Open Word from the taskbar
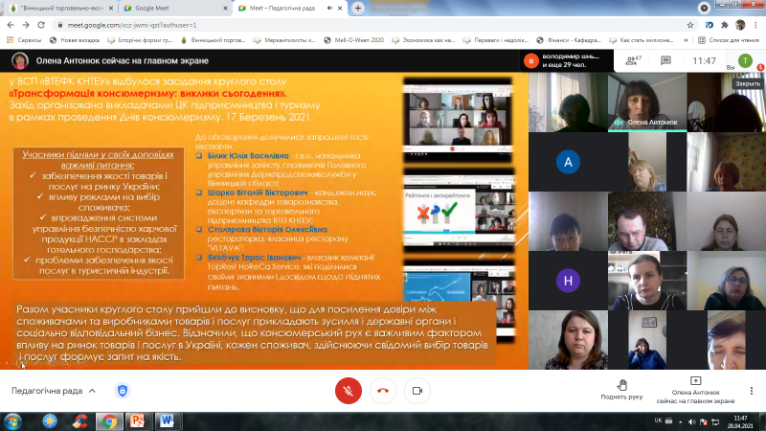This screenshot has width=766, height=431. point(167,421)
